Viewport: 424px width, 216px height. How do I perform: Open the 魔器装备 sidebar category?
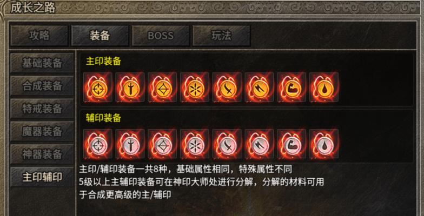click(42, 132)
